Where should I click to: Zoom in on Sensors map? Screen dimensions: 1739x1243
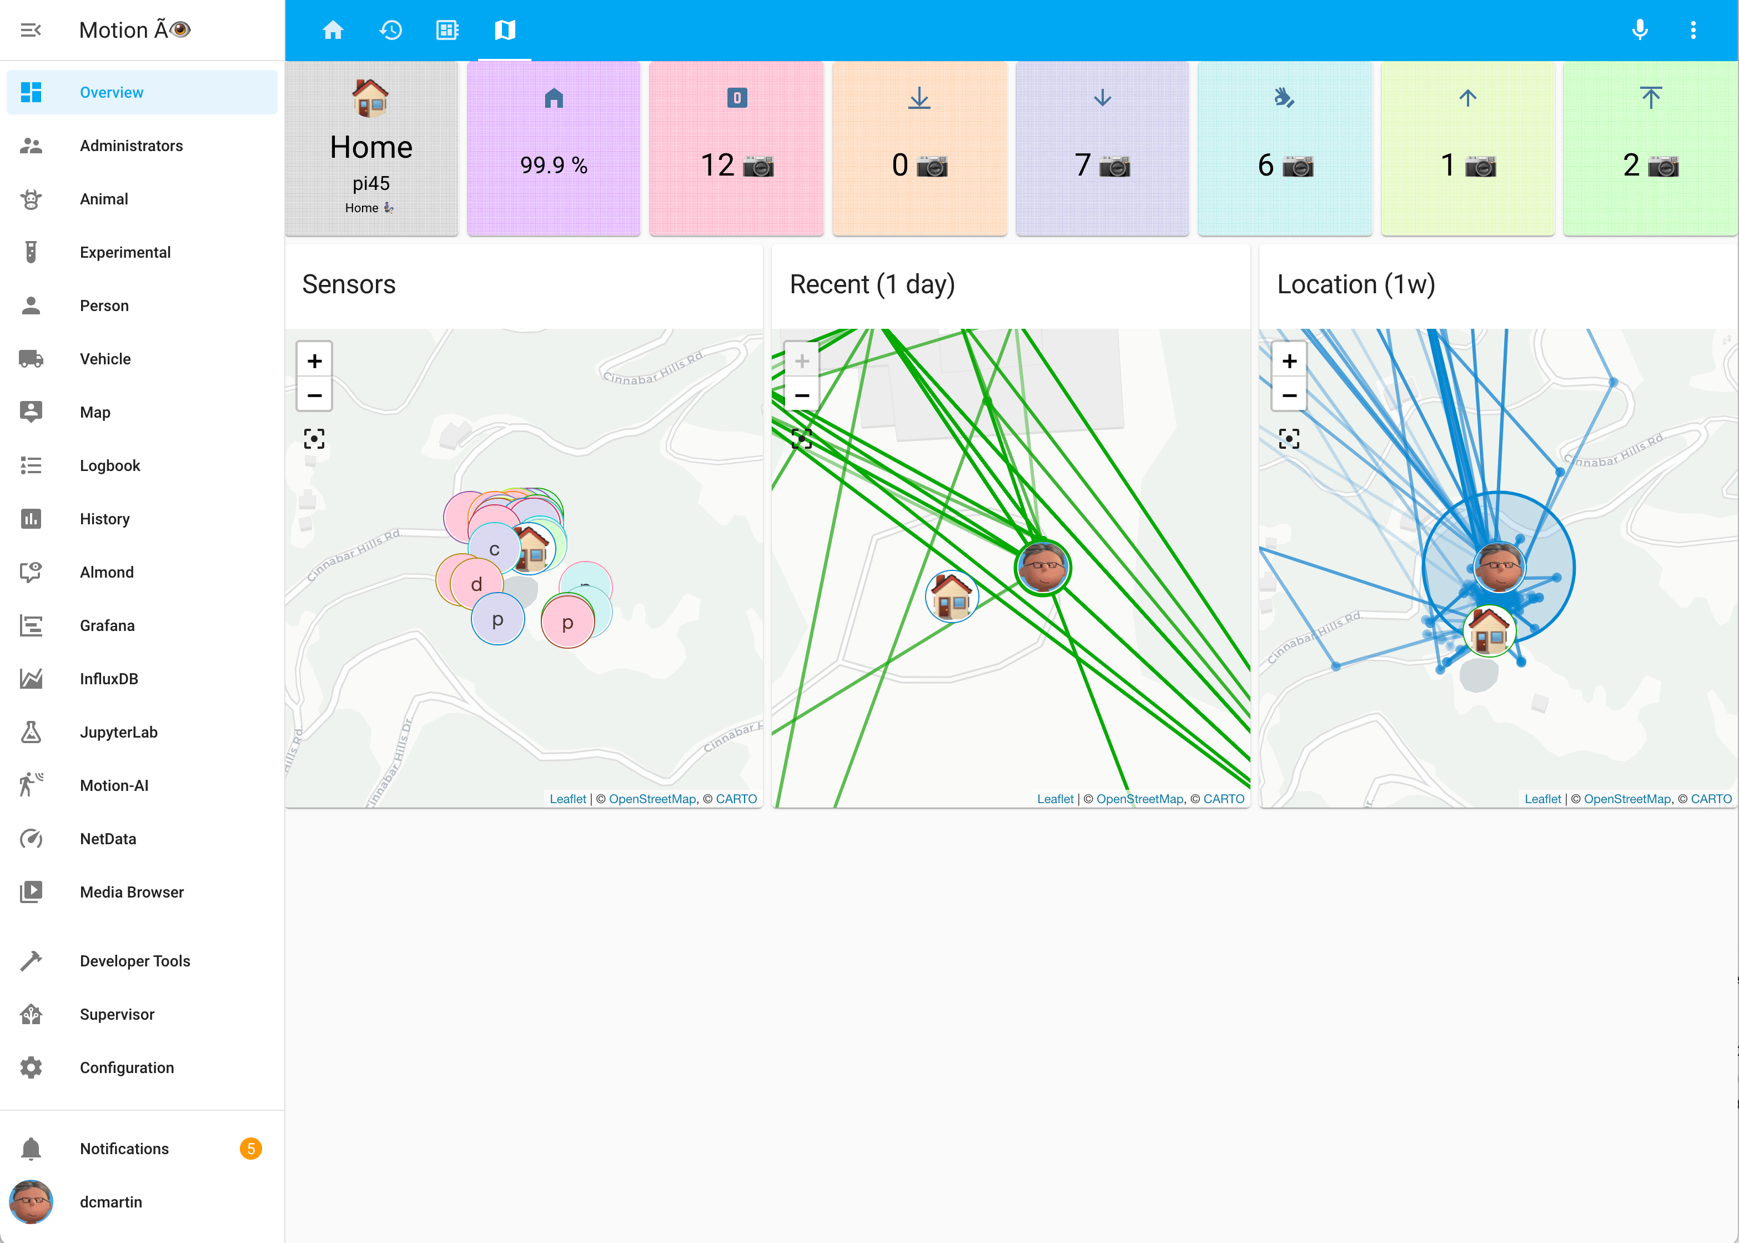point(314,360)
